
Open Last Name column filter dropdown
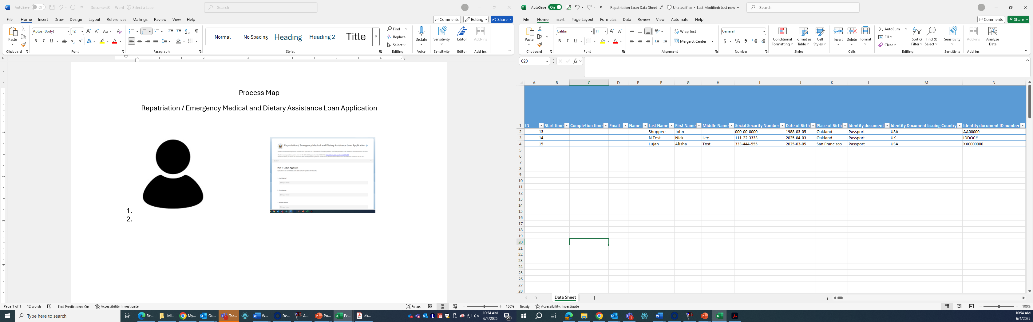pyautogui.click(x=671, y=126)
